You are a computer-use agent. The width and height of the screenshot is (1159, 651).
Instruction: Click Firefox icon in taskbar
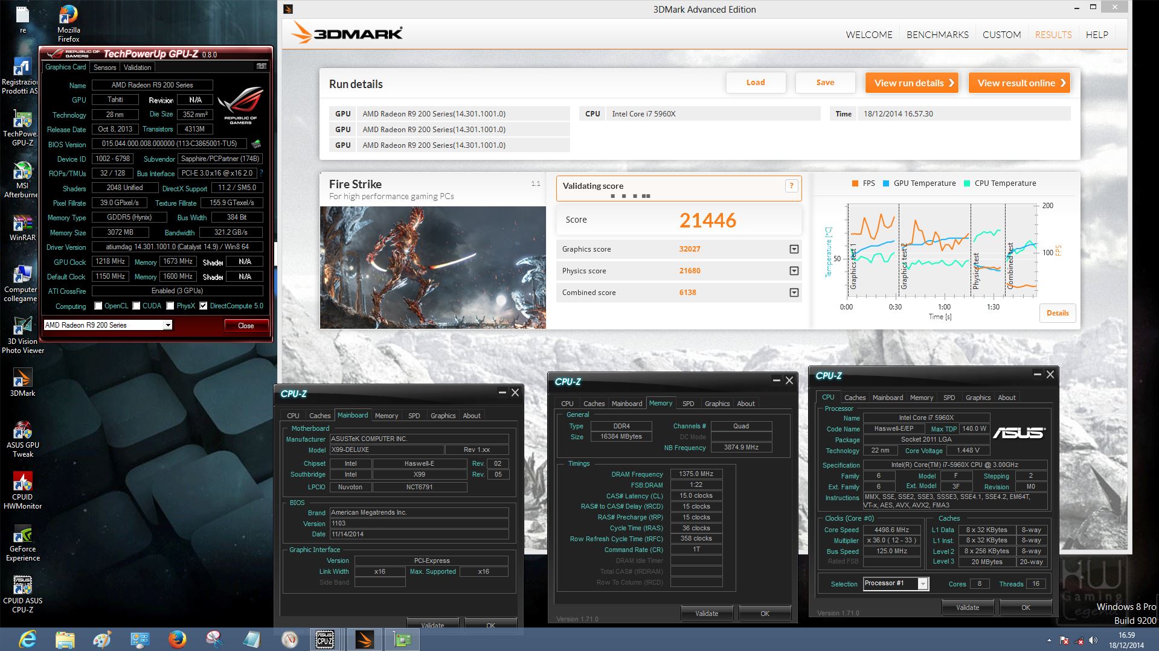tap(177, 639)
